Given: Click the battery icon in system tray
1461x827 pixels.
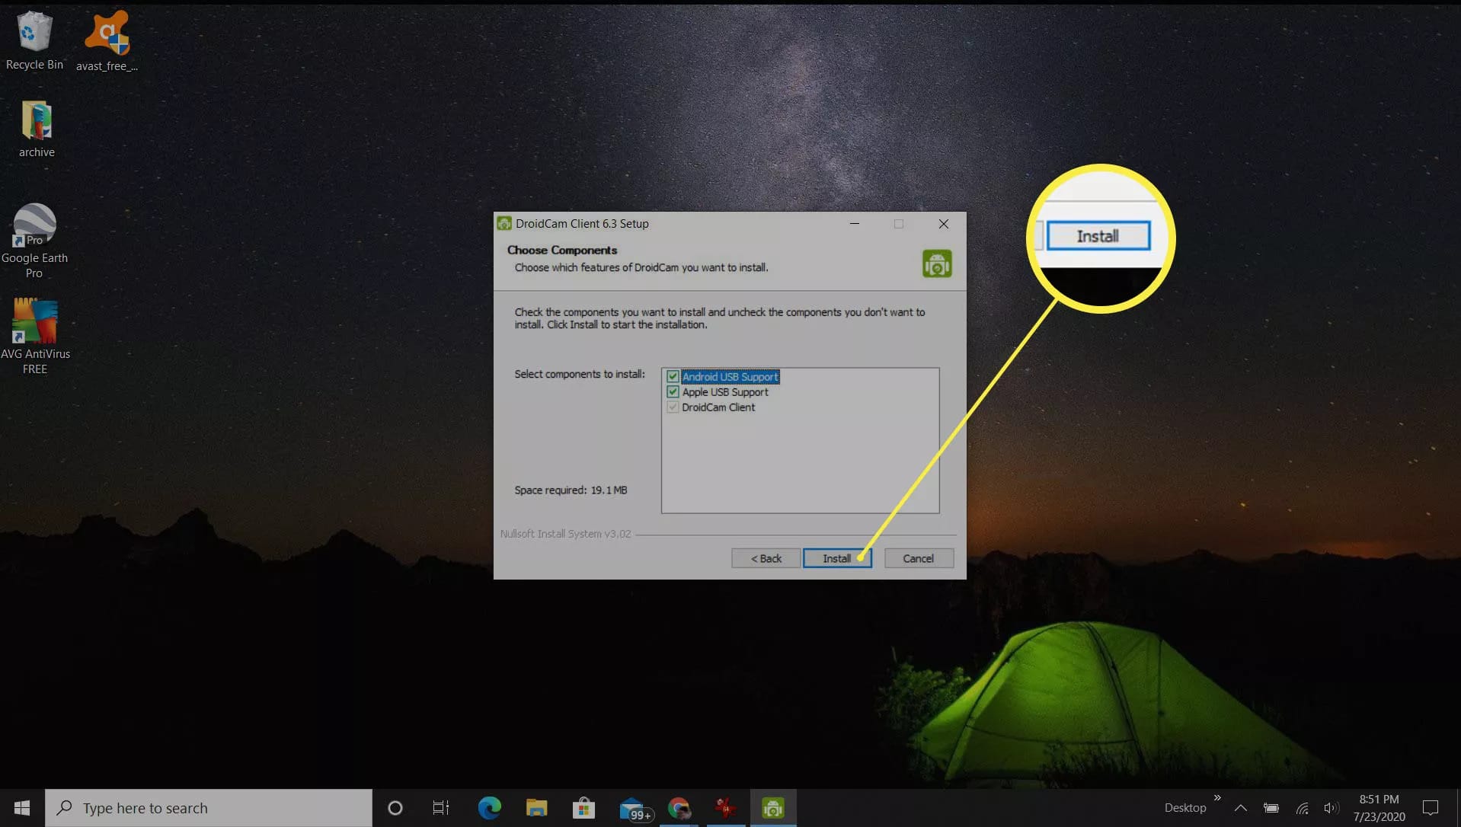Looking at the screenshot, I should click(x=1271, y=808).
